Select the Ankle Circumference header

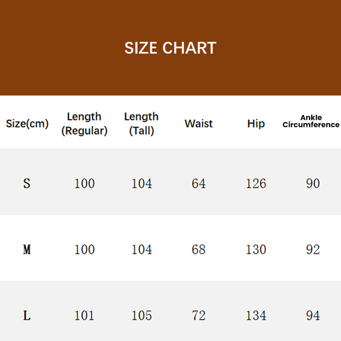(x=311, y=121)
